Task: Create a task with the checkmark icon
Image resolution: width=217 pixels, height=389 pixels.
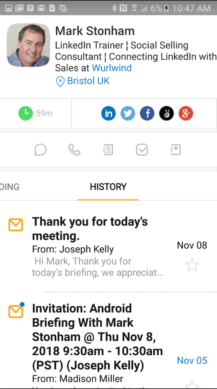Action: [142, 150]
